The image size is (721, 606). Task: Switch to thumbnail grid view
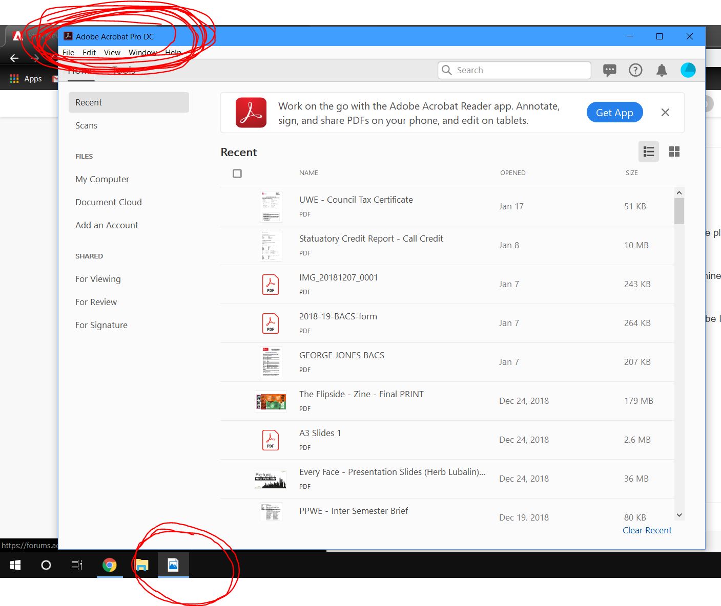click(674, 151)
